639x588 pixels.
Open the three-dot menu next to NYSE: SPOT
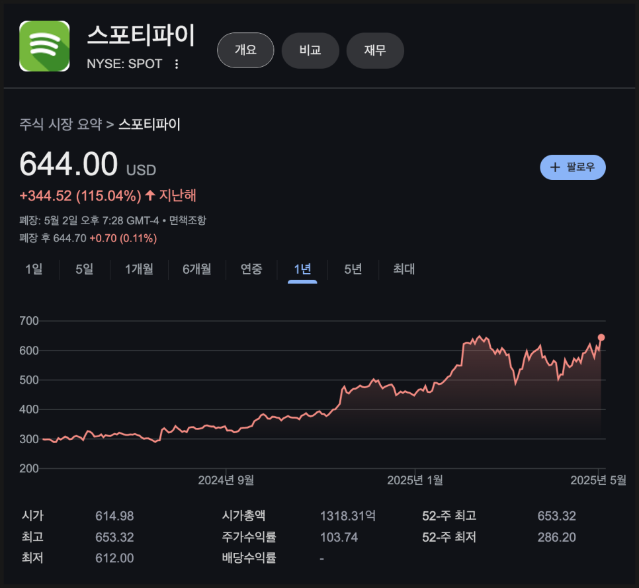click(x=177, y=64)
